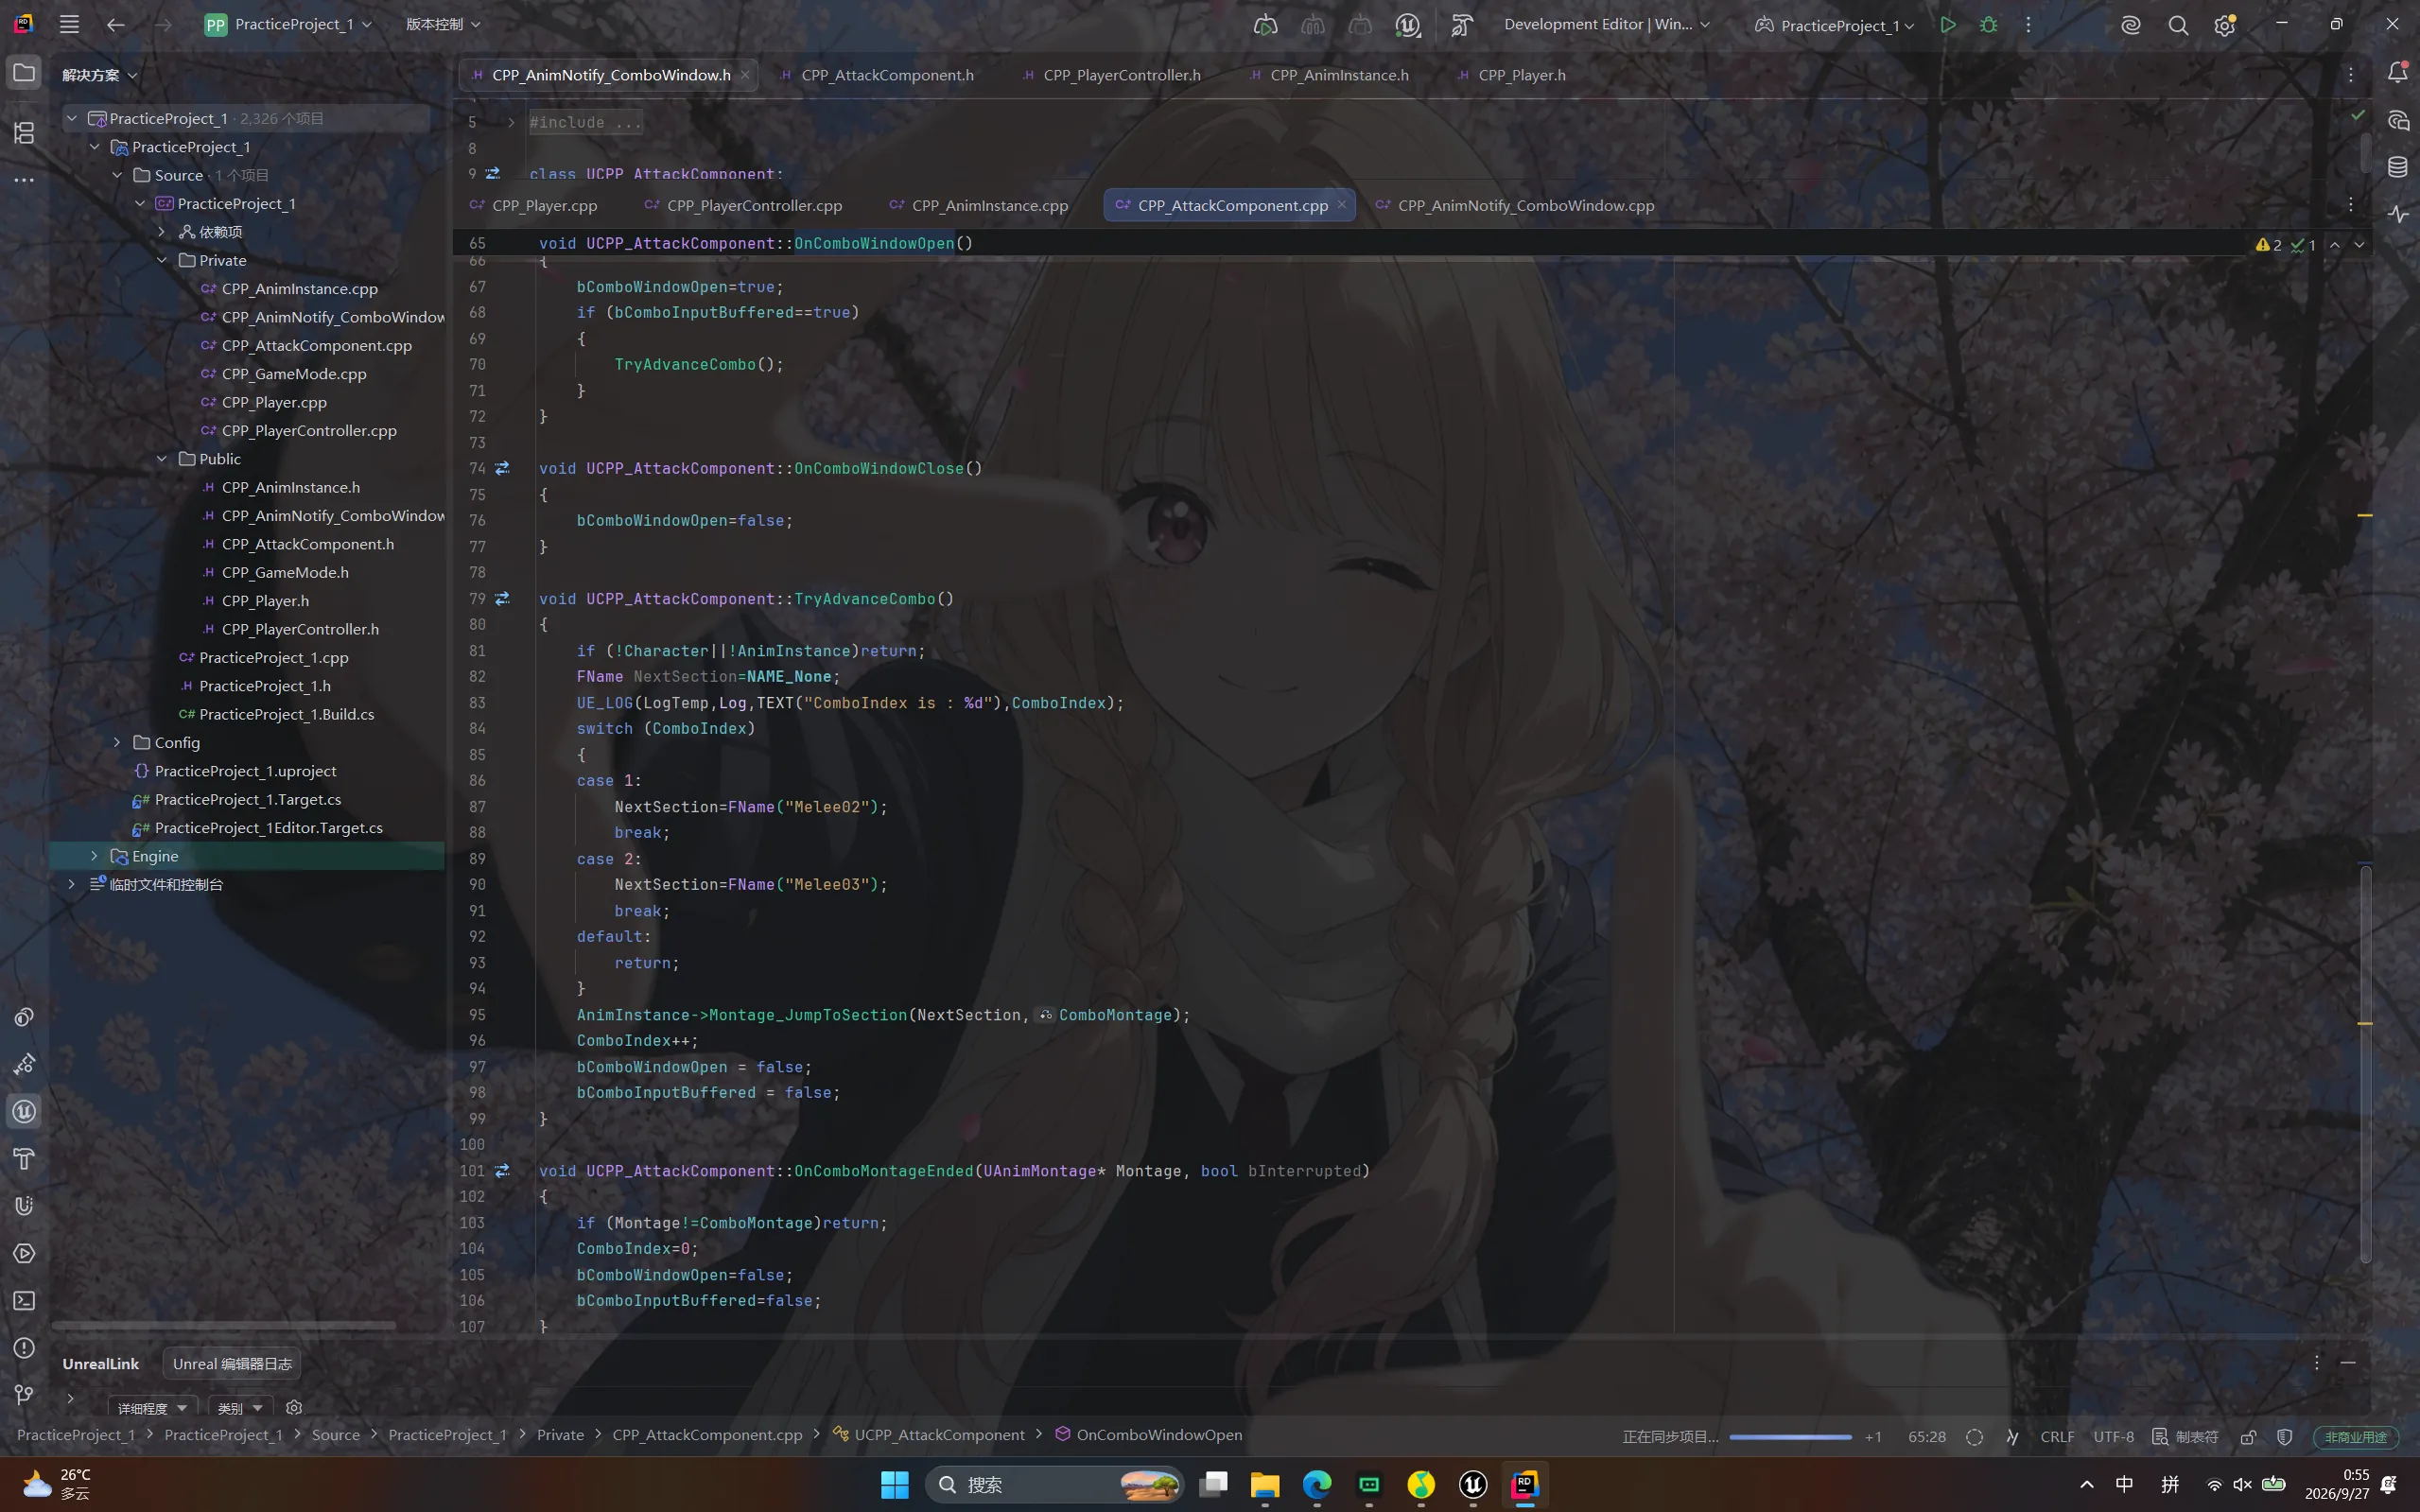Open log settings gear in UnrealLink panel
The image size is (2420, 1512).
[293, 1407]
